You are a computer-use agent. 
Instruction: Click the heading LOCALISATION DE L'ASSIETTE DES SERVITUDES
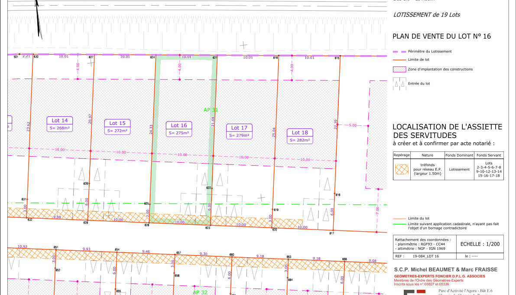[x=447, y=131]
